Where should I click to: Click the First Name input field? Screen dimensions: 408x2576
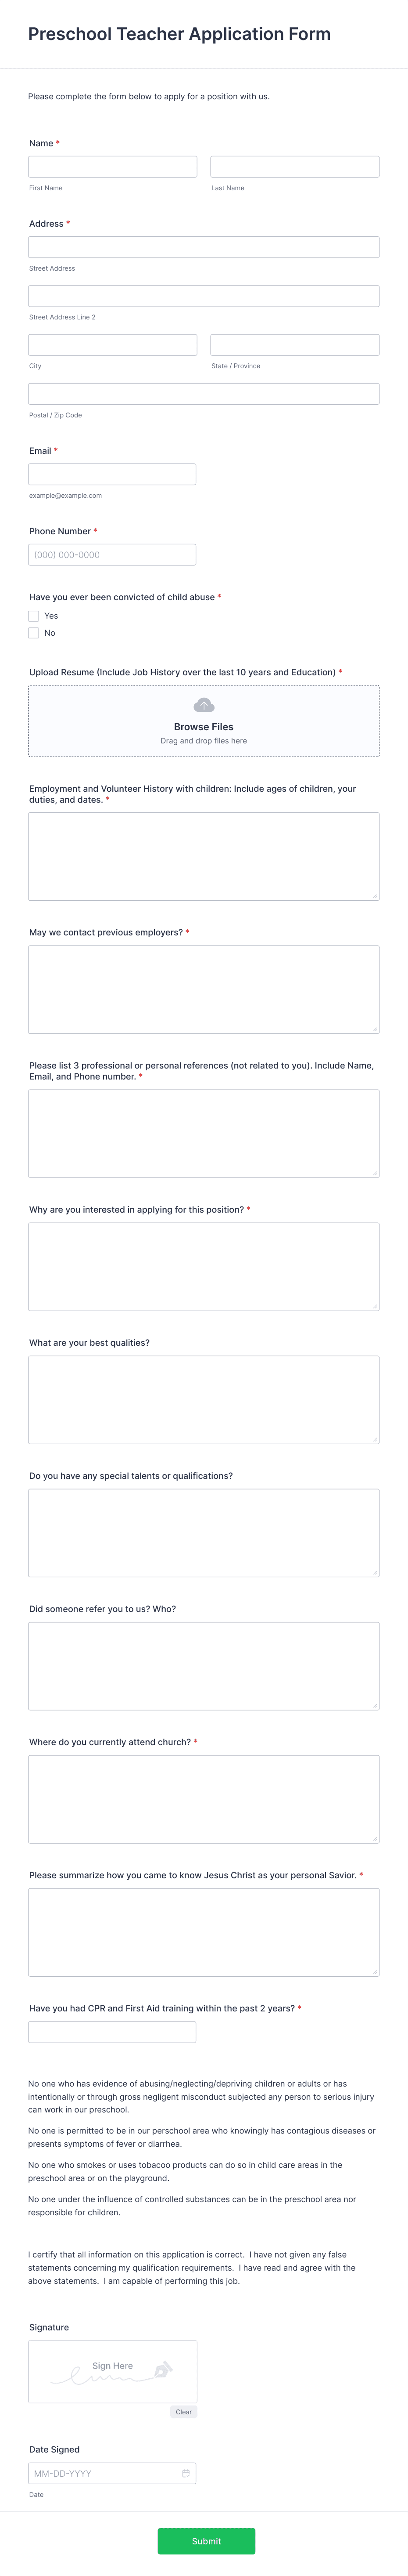point(112,166)
